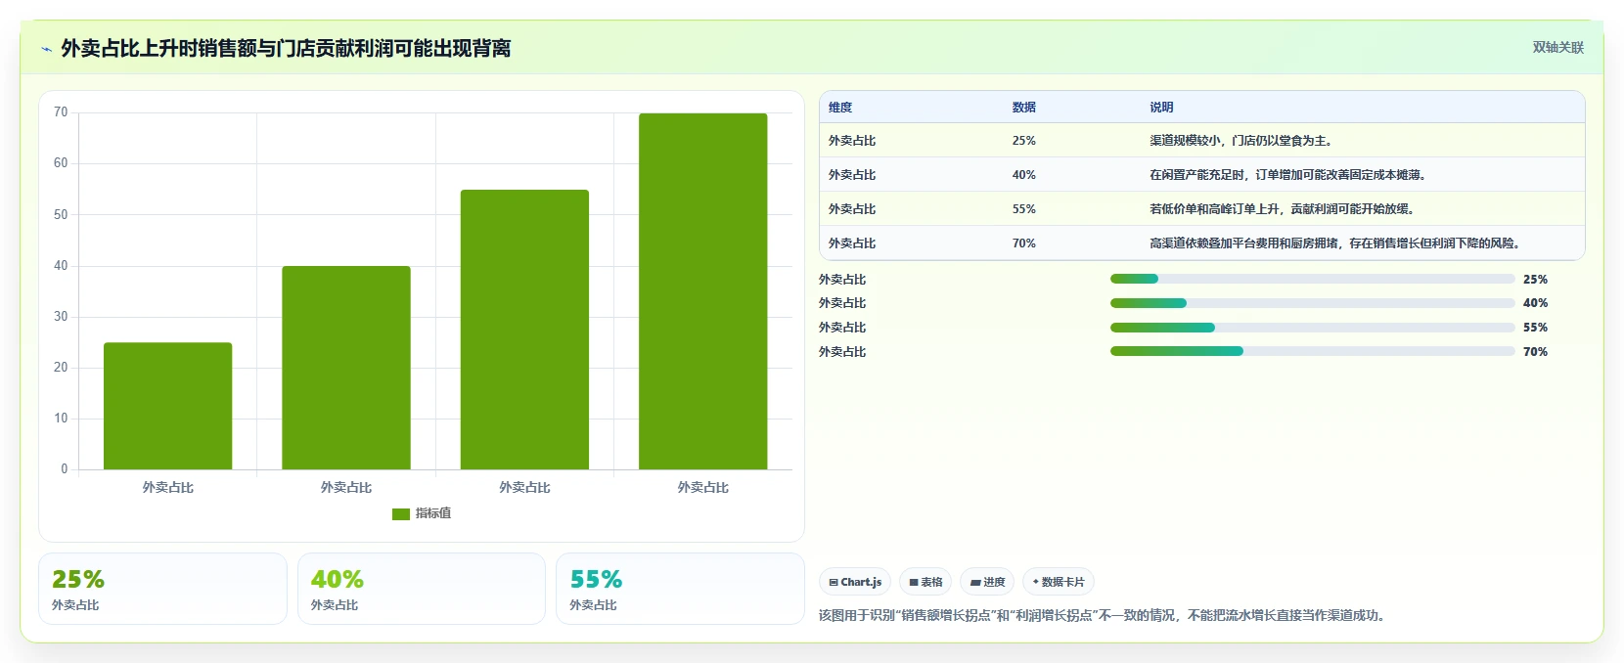The image size is (1624, 663).
Task: Click the green legend swatch beside 指标值
Action: point(401,514)
